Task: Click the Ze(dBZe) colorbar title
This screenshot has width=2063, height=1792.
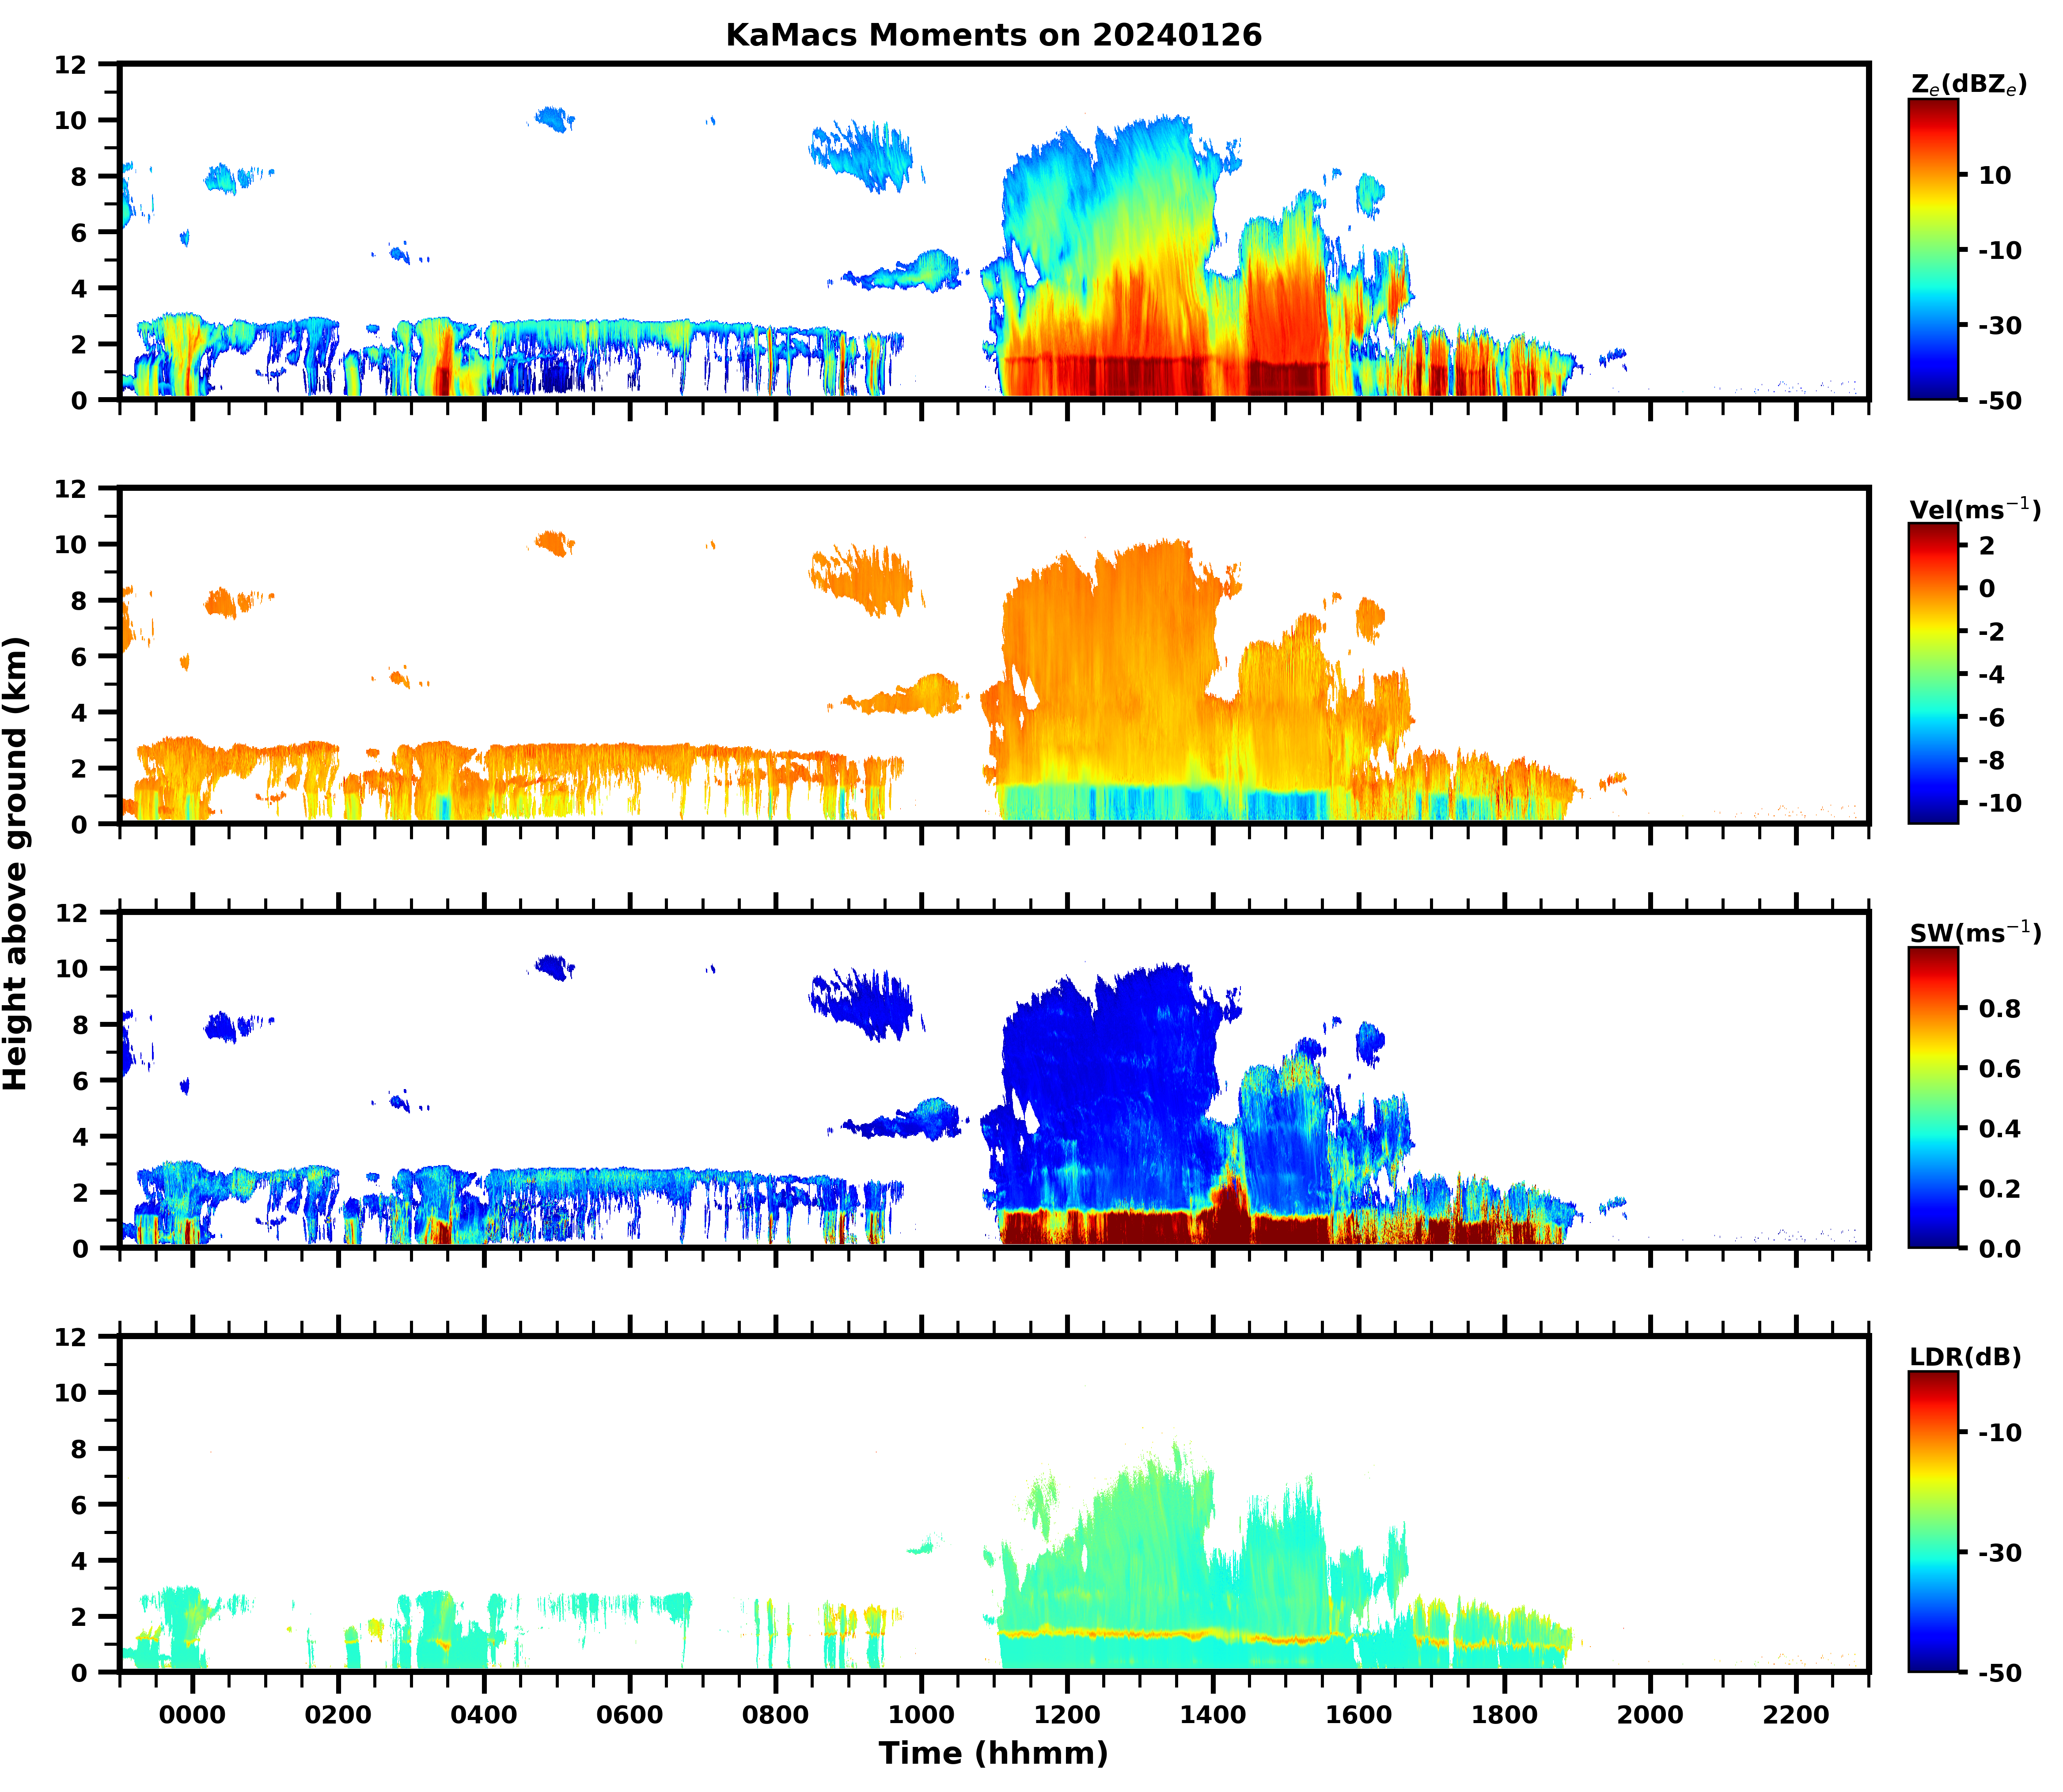Action: (x=1968, y=85)
